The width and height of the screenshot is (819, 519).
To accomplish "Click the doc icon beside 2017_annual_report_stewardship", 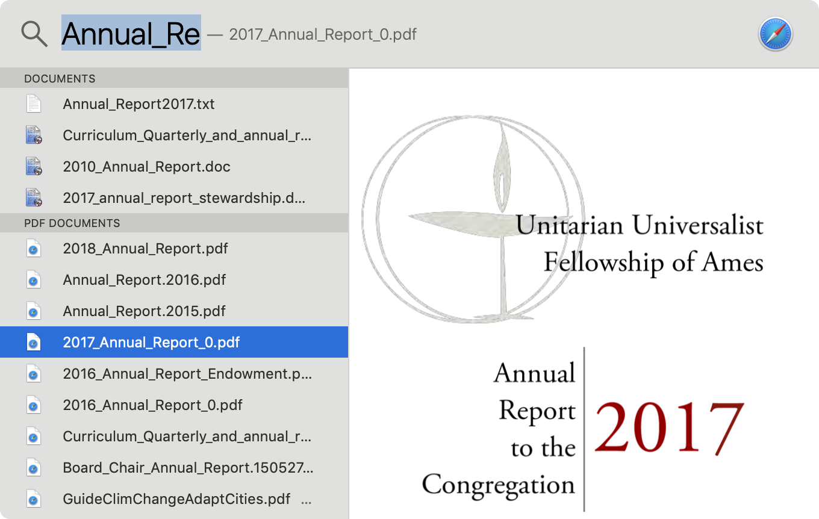I will coord(34,197).
